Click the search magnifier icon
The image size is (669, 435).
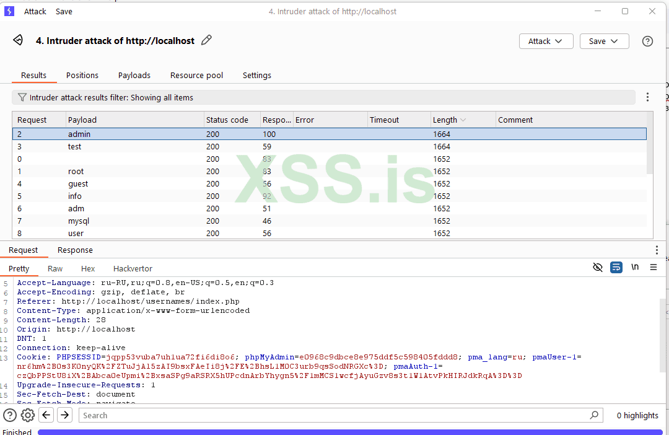pyautogui.click(x=594, y=415)
